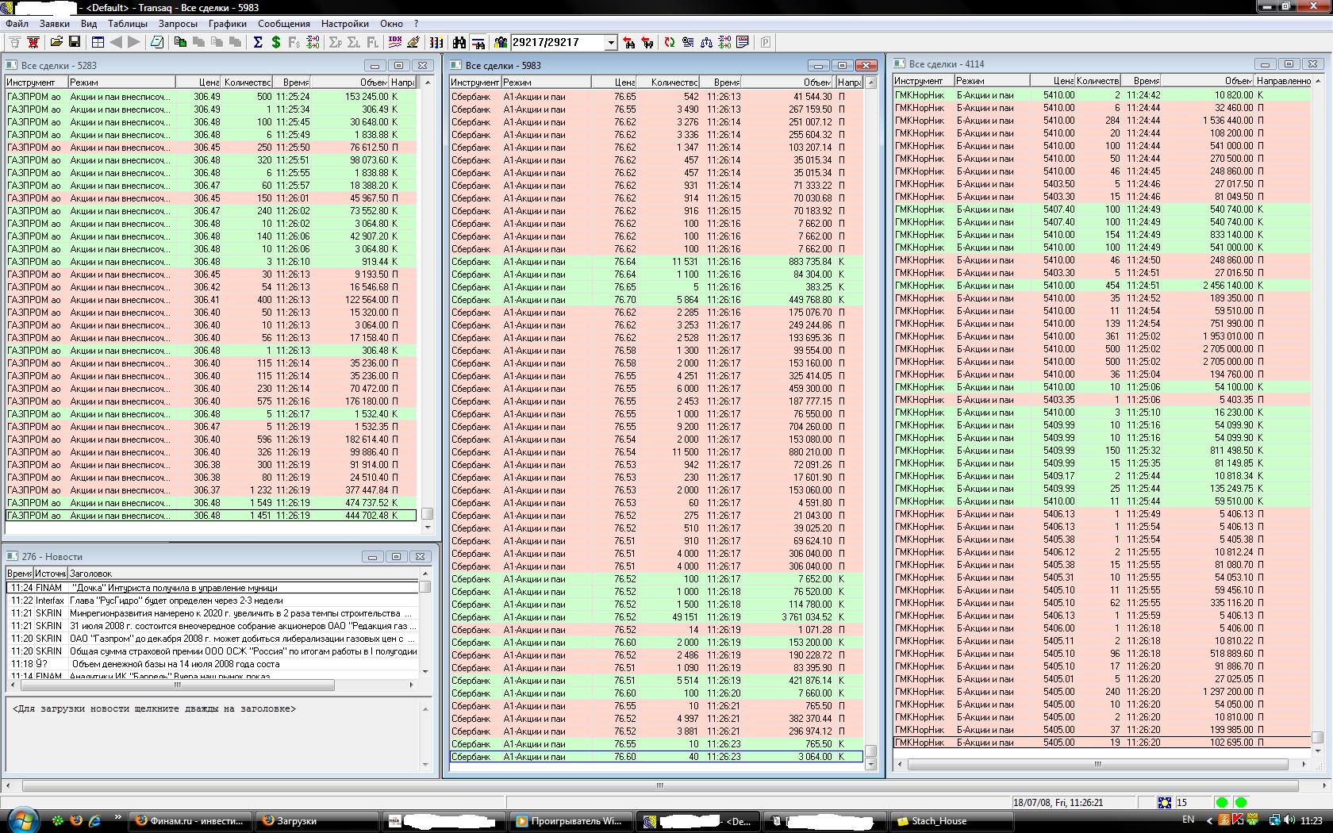Click the green dollar sign icon
The image size is (1333, 833).
(x=276, y=42)
